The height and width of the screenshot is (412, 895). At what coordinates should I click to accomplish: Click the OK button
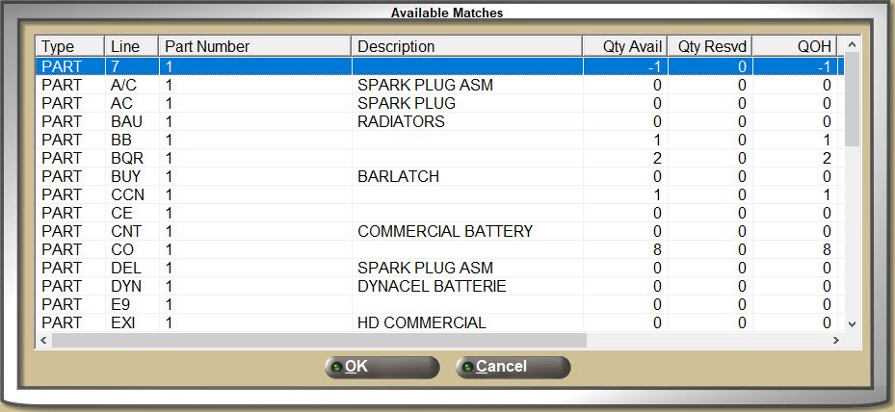[382, 367]
